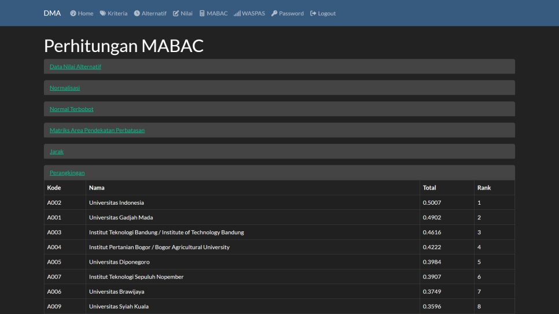Click the Alternatif clock icon
The height and width of the screenshot is (314, 559).
click(x=137, y=13)
